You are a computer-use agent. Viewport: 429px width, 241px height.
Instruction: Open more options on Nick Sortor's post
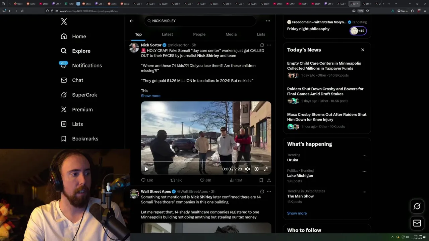(x=269, y=45)
